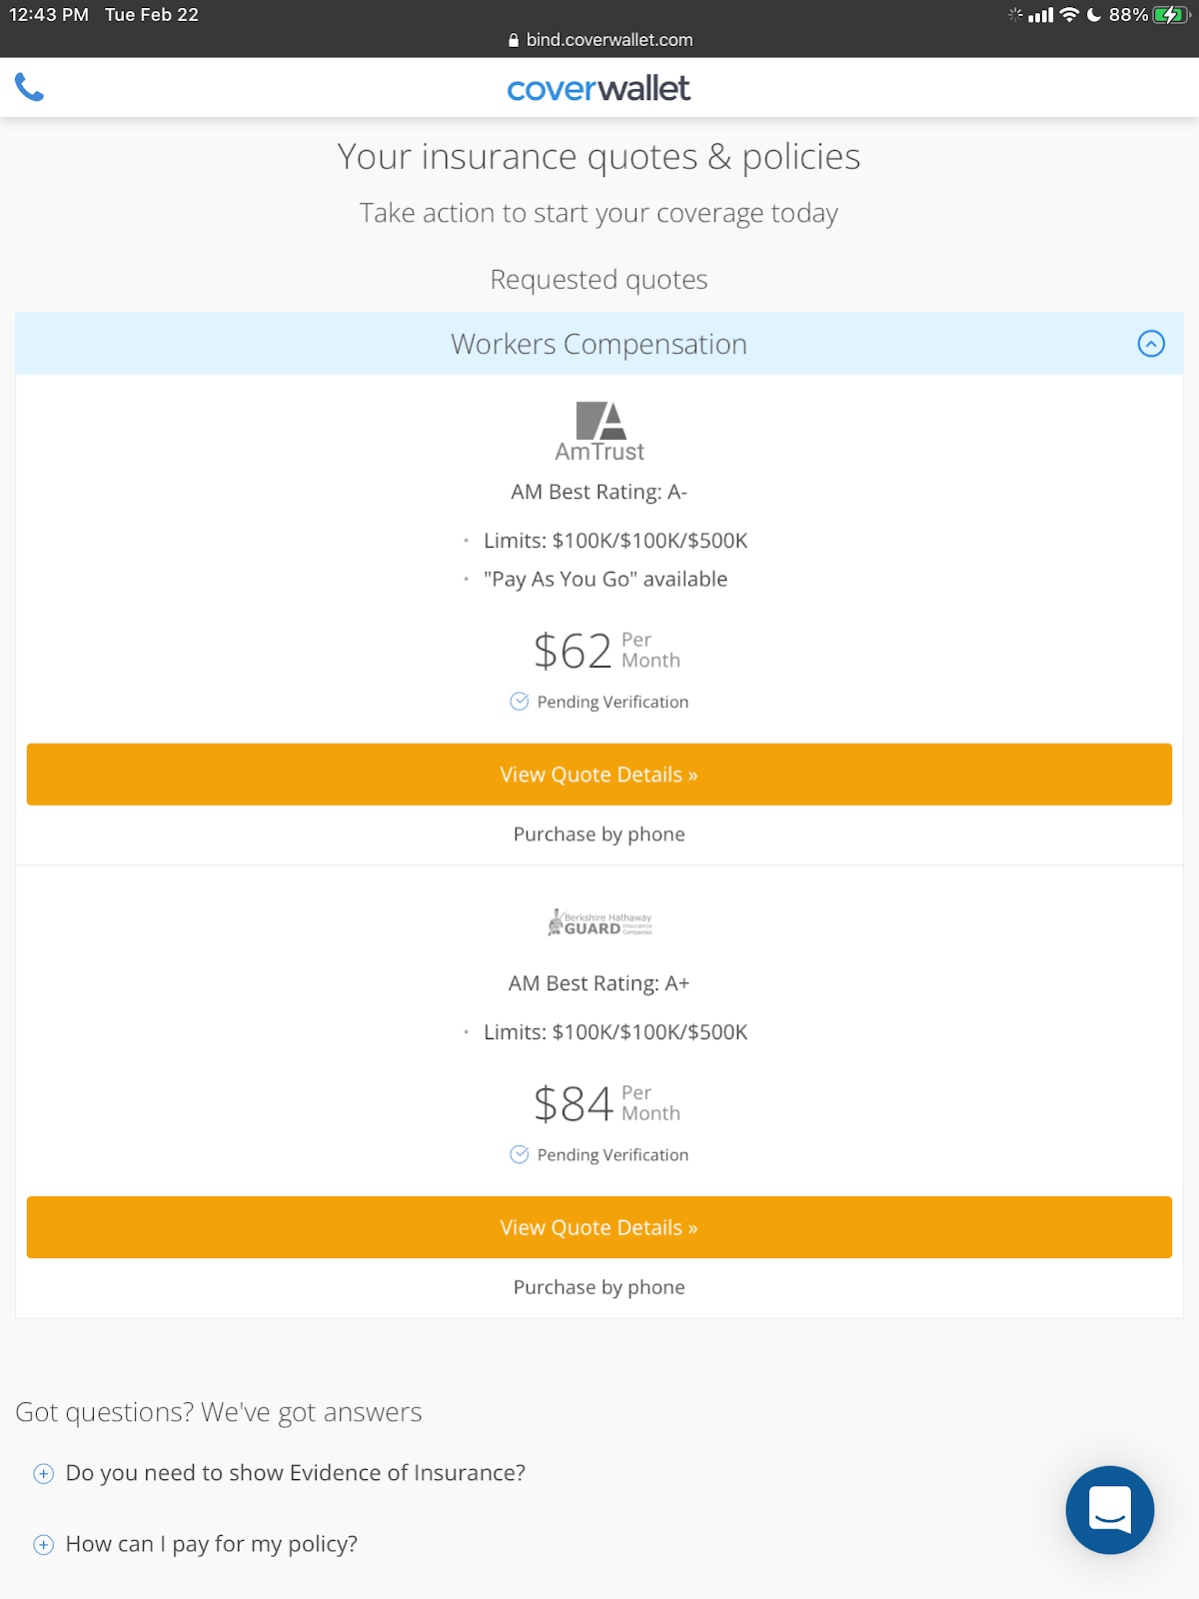Click Purchase by phone under GUARD quote
Viewport: 1199px width, 1599px height.
click(599, 1287)
